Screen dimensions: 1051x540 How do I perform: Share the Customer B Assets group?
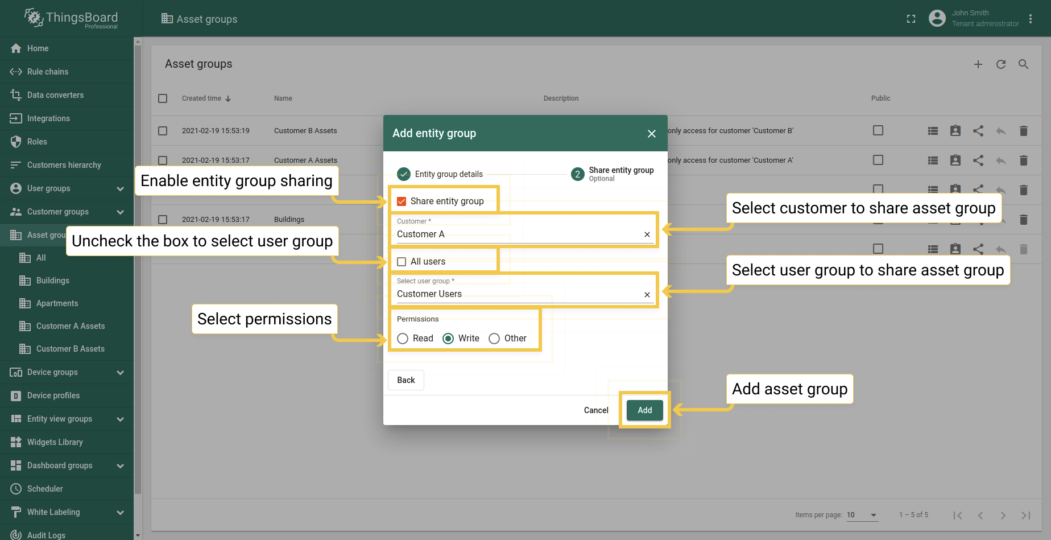click(x=978, y=131)
